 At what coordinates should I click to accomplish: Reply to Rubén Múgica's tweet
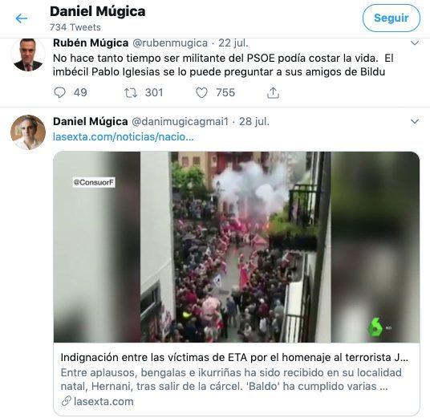tap(59, 92)
